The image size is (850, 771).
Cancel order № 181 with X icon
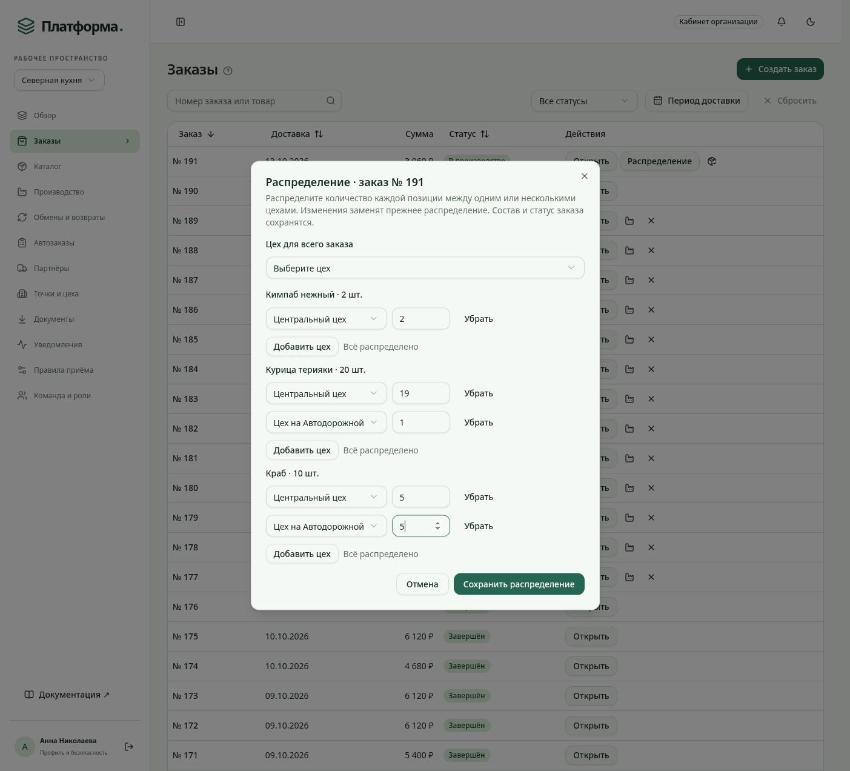(651, 458)
